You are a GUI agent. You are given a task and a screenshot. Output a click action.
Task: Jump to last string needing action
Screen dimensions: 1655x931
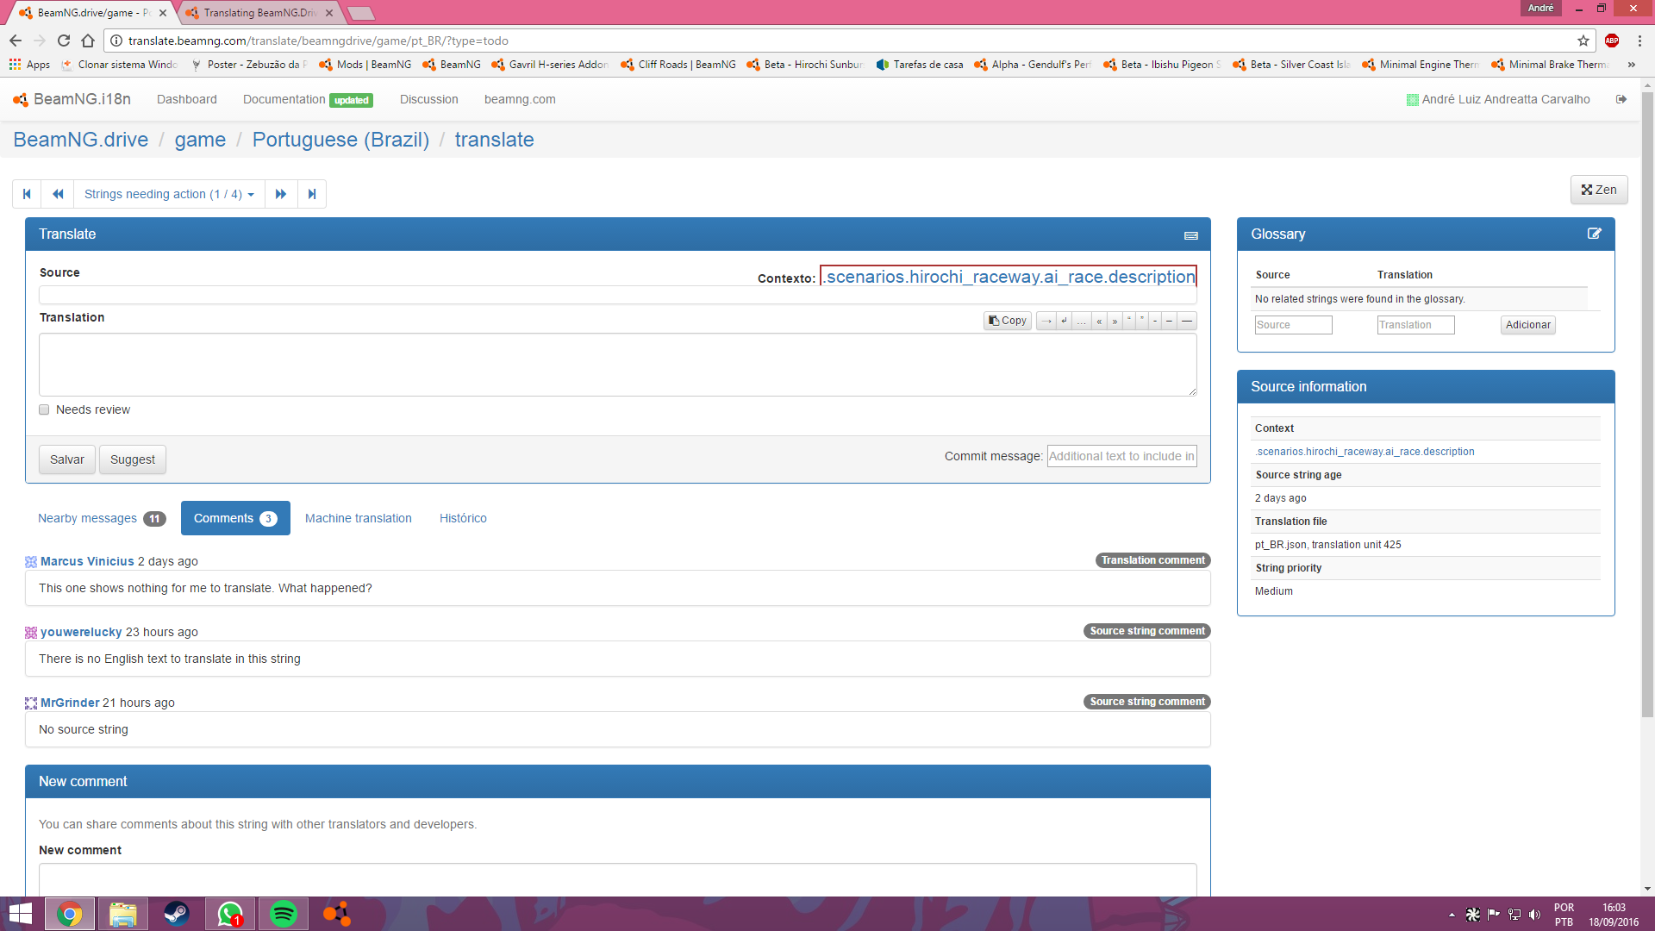coord(312,194)
